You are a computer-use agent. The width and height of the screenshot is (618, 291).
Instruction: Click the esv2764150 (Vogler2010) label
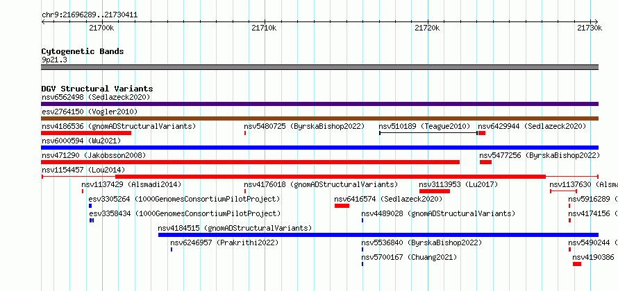pos(90,112)
